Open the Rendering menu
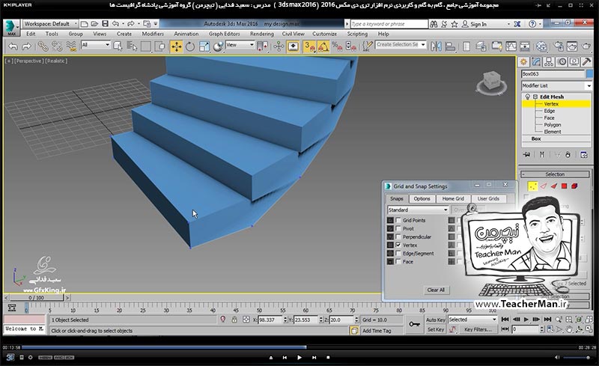The width and height of the screenshot is (599, 366). pos(261,34)
